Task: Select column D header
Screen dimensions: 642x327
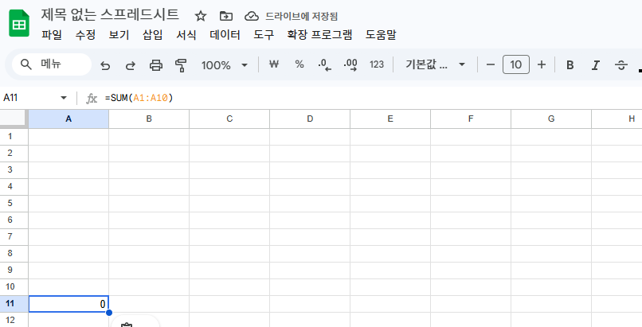Action: tap(310, 119)
